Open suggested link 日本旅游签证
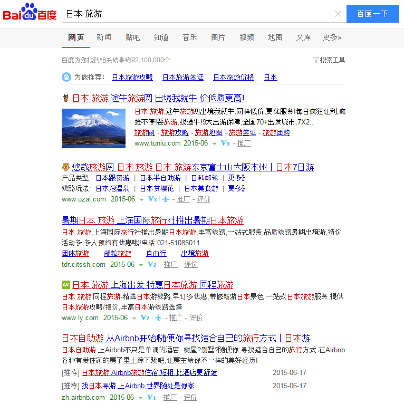 coord(182,77)
